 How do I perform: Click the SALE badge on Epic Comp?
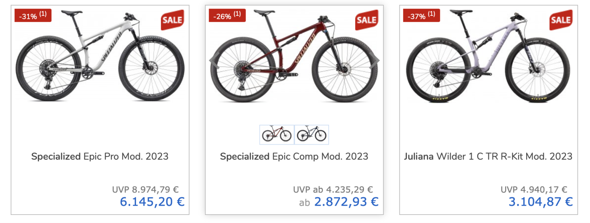(x=367, y=20)
